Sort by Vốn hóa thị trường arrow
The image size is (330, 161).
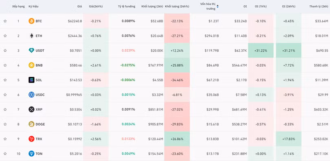coord(218,7)
